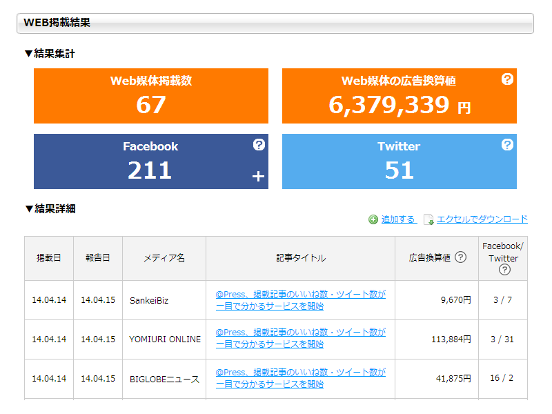Image resolution: width=552 pixels, height=414 pixels.
Task: Click 9,670円 ad value cell
Action: coord(437,300)
